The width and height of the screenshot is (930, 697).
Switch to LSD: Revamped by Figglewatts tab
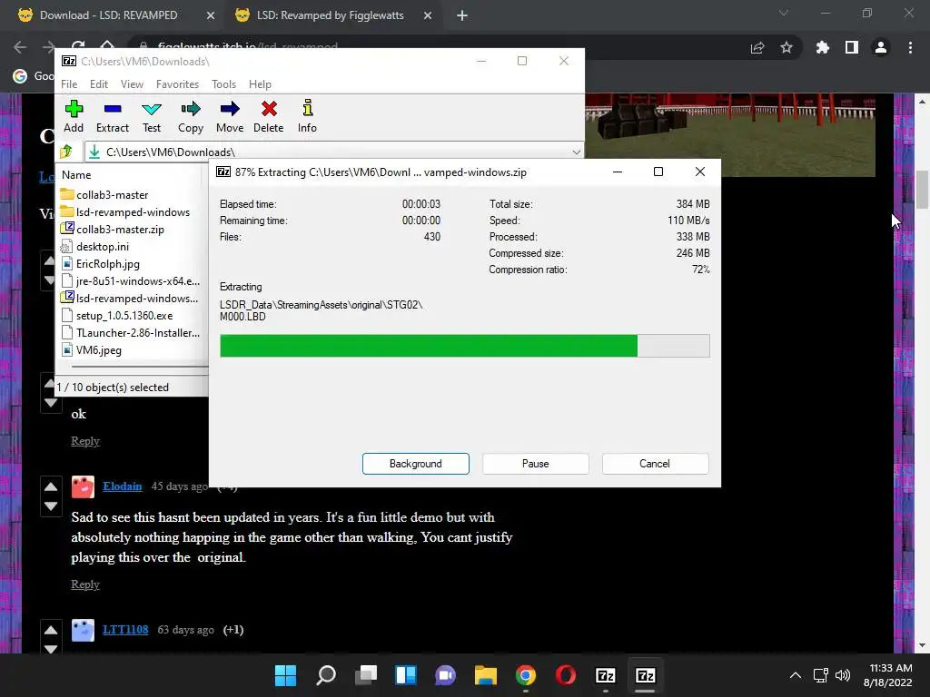coord(330,15)
